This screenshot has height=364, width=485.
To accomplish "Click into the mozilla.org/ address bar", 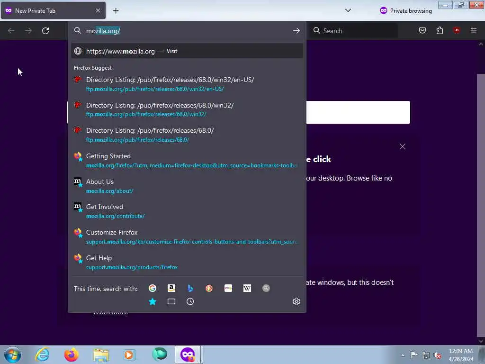I will tap(187, 31).
